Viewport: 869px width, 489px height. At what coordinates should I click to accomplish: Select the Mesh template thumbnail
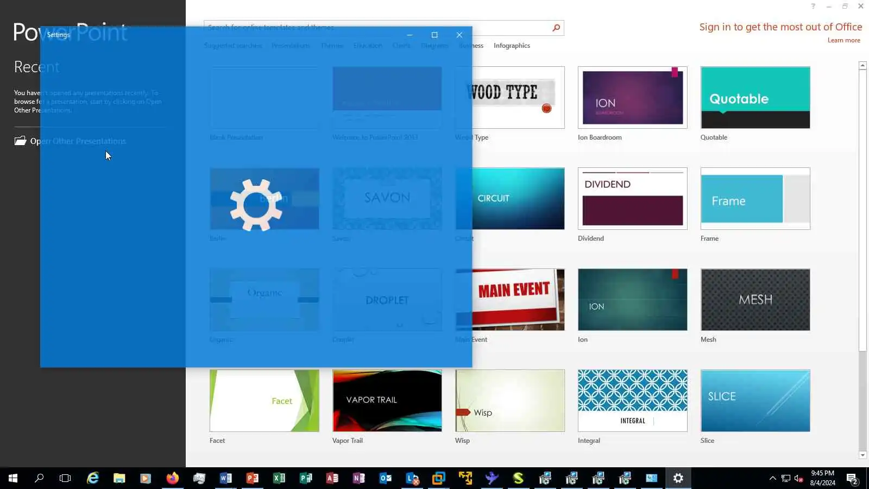tap(755, 300)
